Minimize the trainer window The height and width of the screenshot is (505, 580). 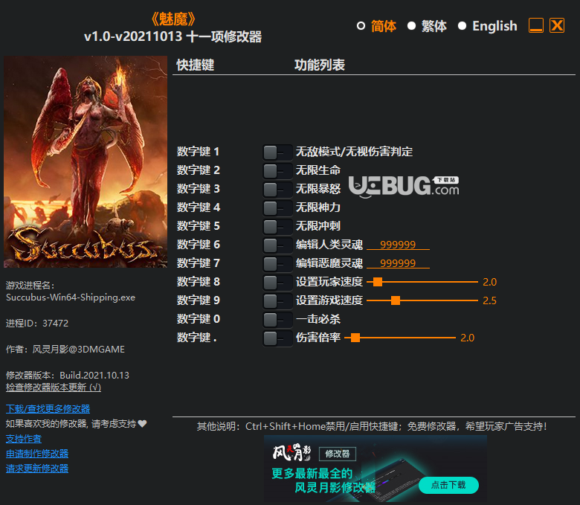point(536,25)
